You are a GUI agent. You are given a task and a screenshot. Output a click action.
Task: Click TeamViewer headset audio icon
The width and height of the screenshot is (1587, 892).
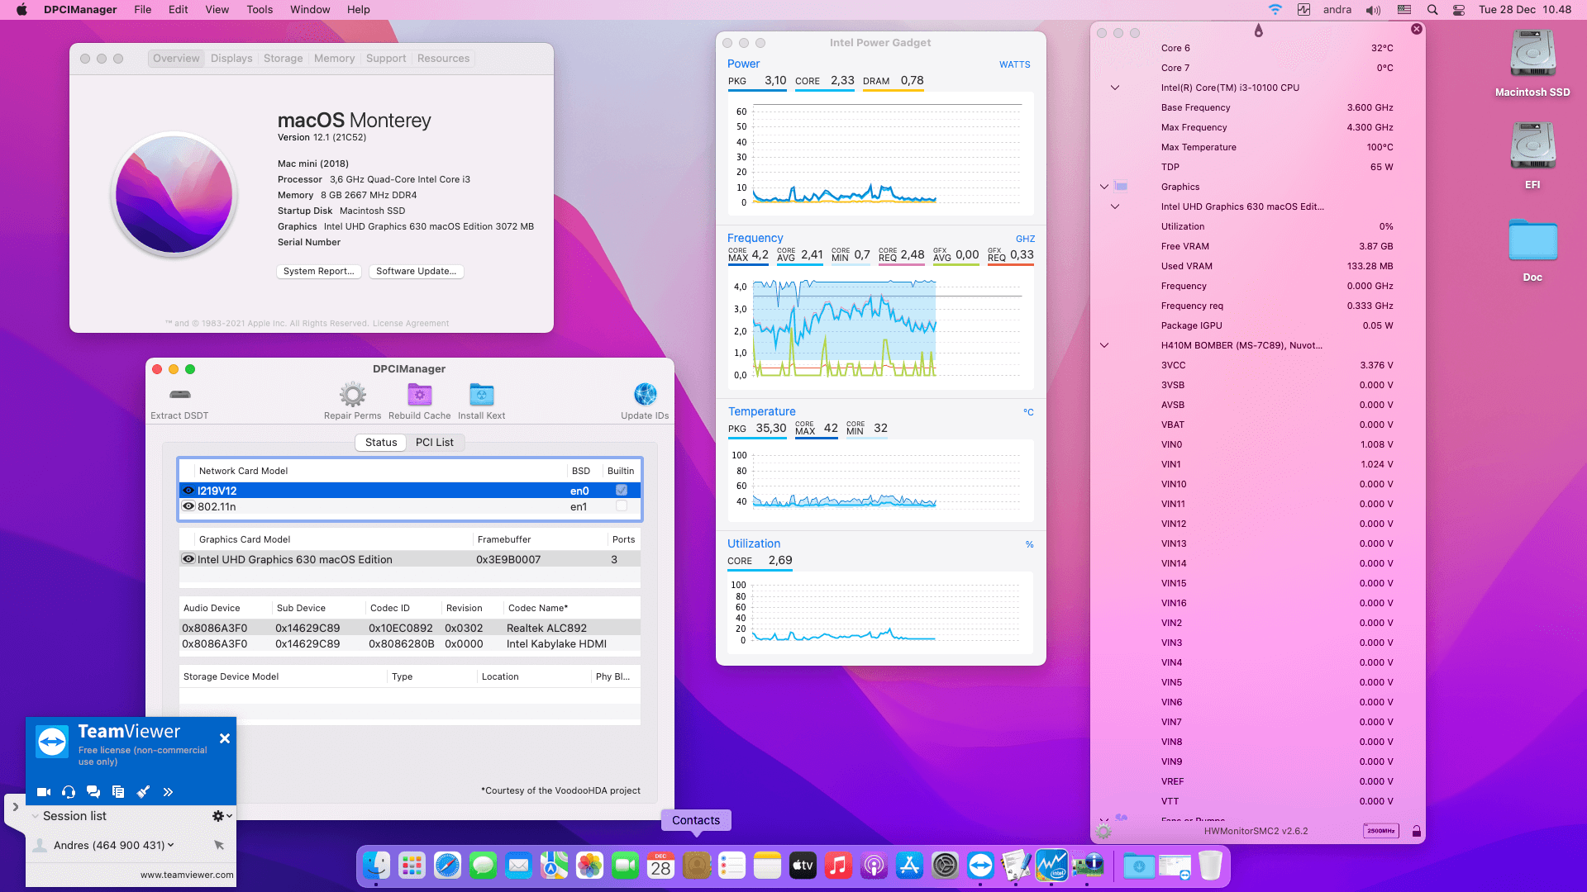(69, 792)
